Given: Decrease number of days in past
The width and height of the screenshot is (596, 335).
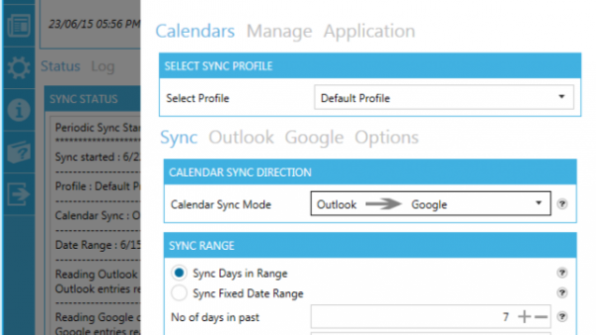Looking at the screenshot, I should tap(541, 317).
